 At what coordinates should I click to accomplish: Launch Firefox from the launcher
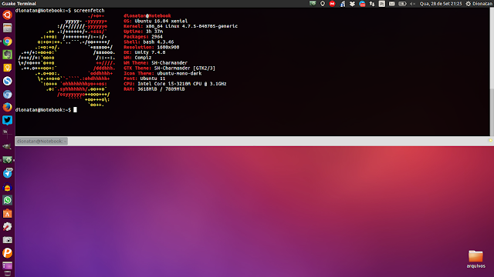coord(7,108)
